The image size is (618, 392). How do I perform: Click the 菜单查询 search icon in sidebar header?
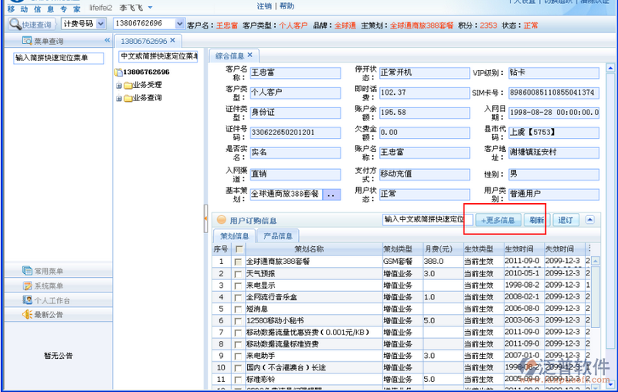(x=27, y=40)
